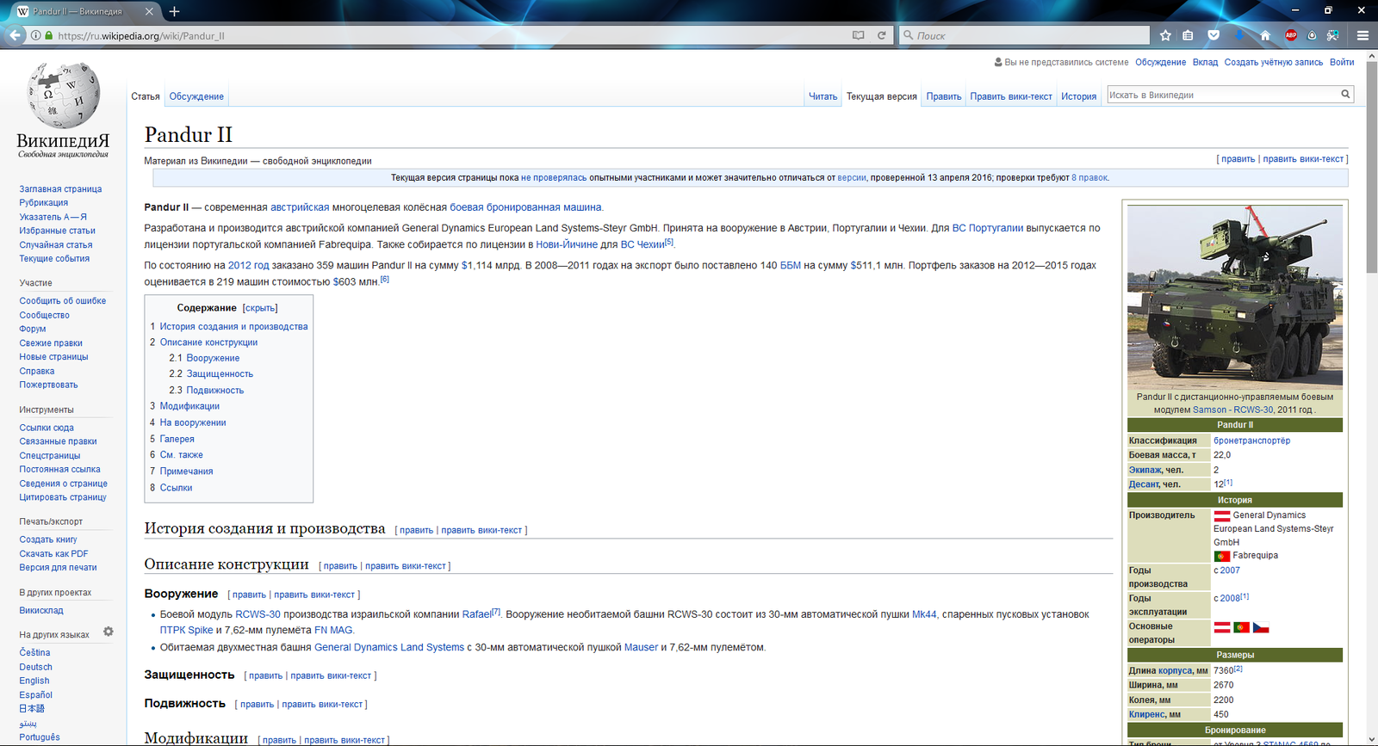Open 'австрийская' link in intro
The height and width of the screenshot is (746, 1378).
[300, 207]
